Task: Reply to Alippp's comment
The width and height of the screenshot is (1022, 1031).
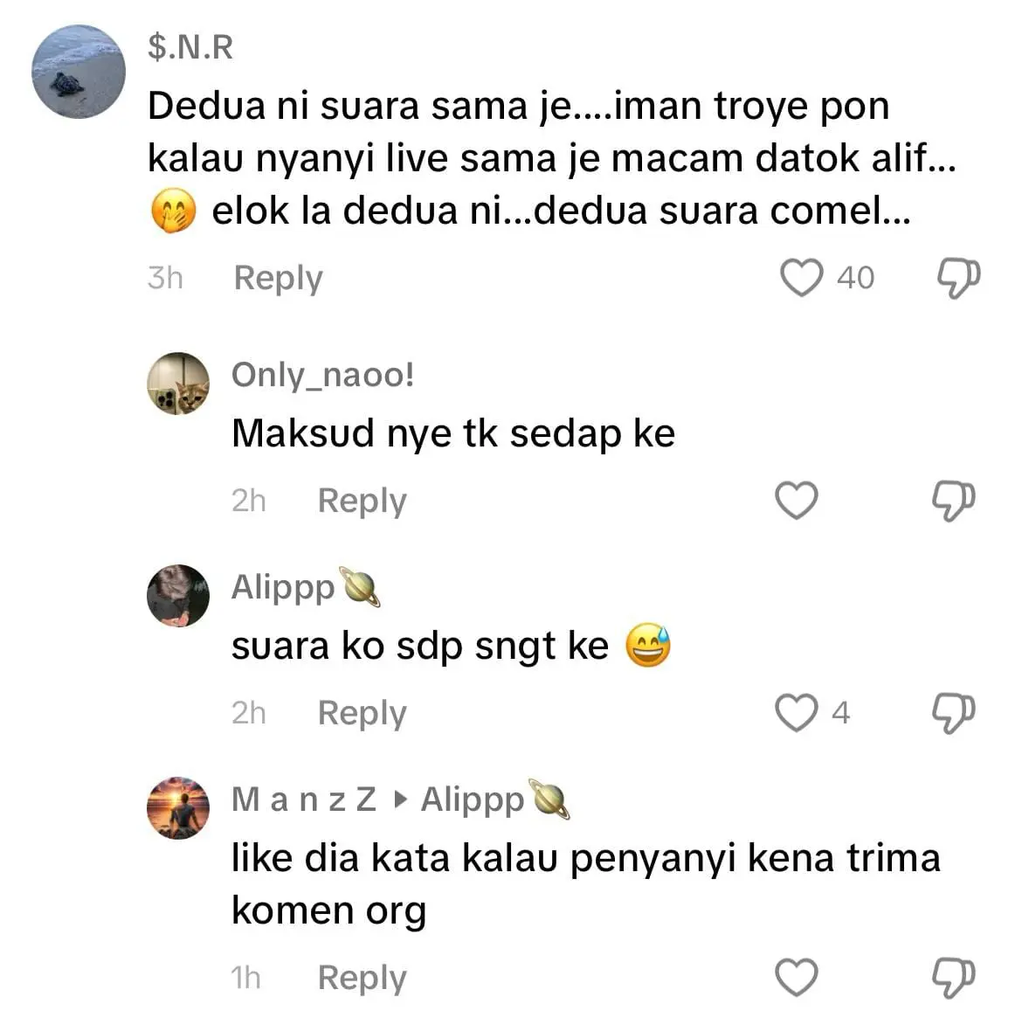Action: [362, 713]
